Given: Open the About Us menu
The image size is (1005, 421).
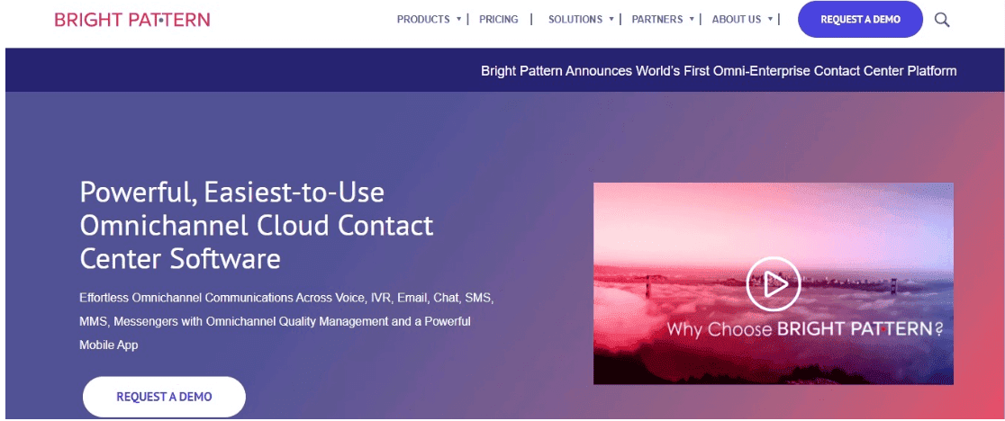Looking at the screenshot, I should (737, 19).
